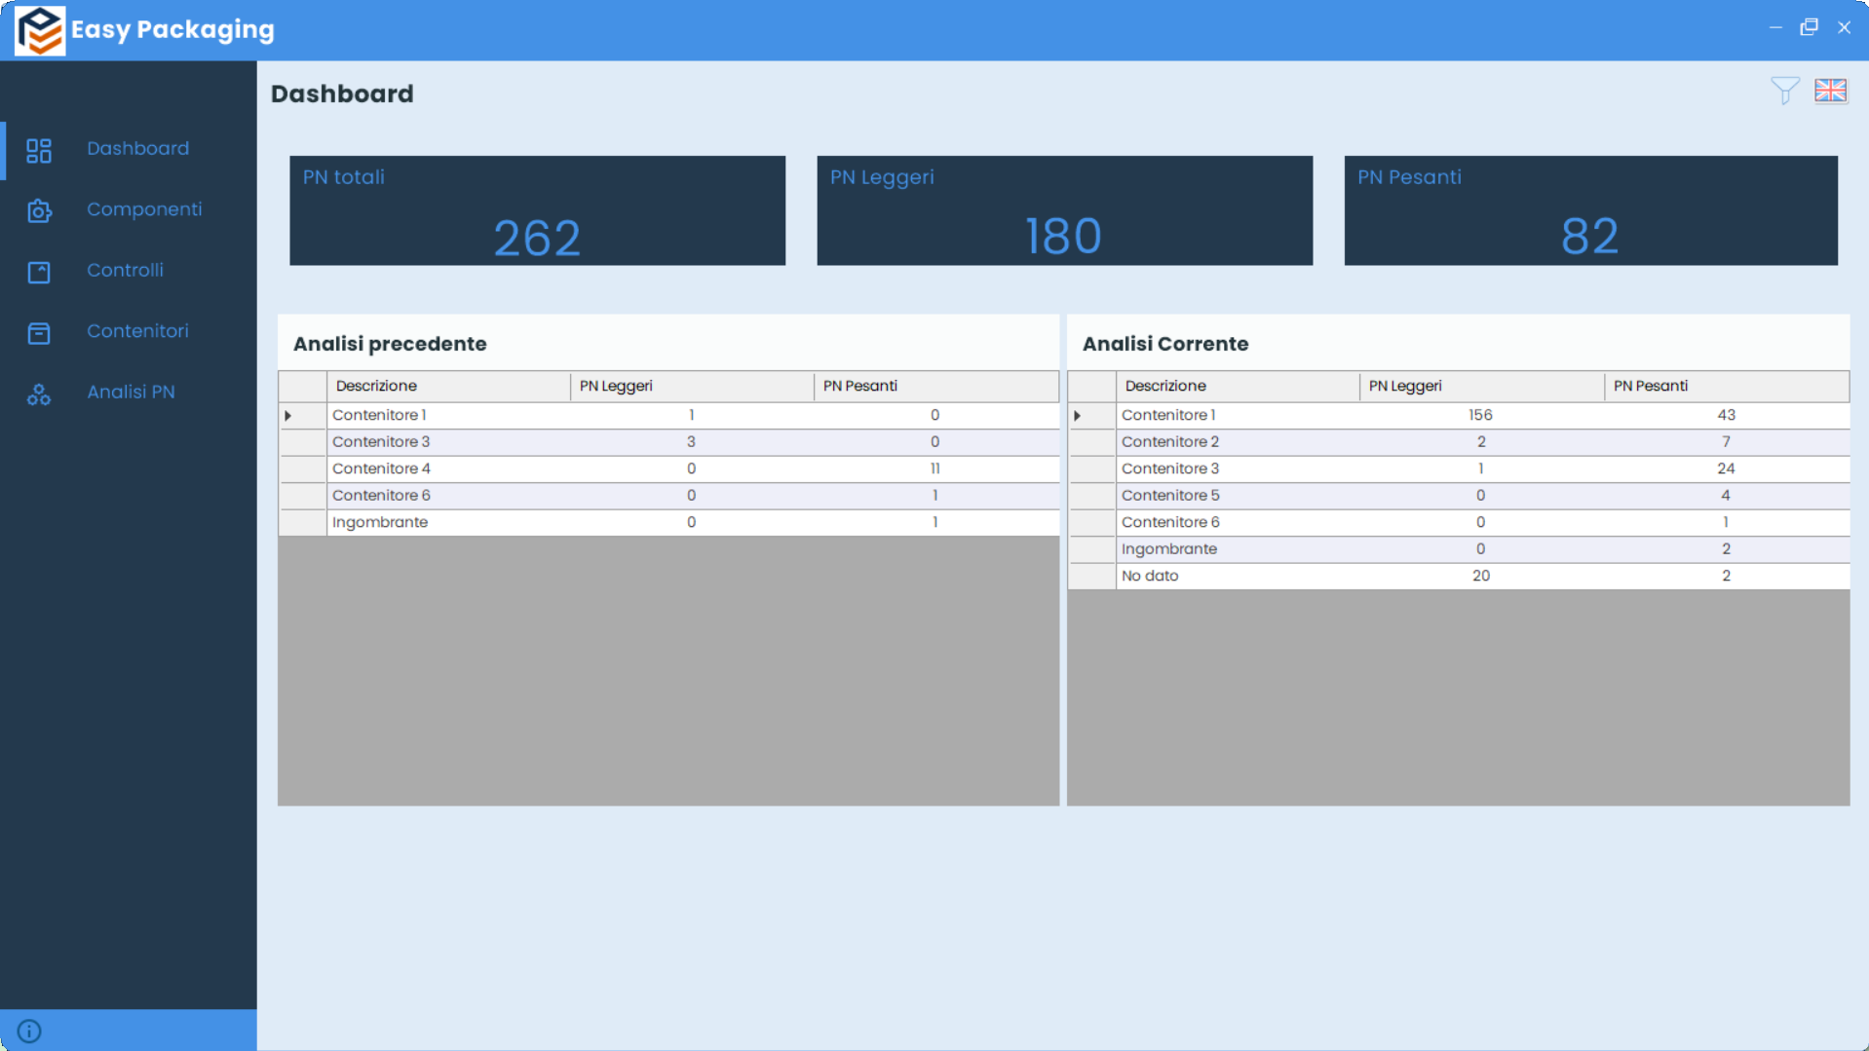Click the Dashboard grid icon in sidebar
This screenshot has width=1869, height=1051.
[x=39, y=150]
